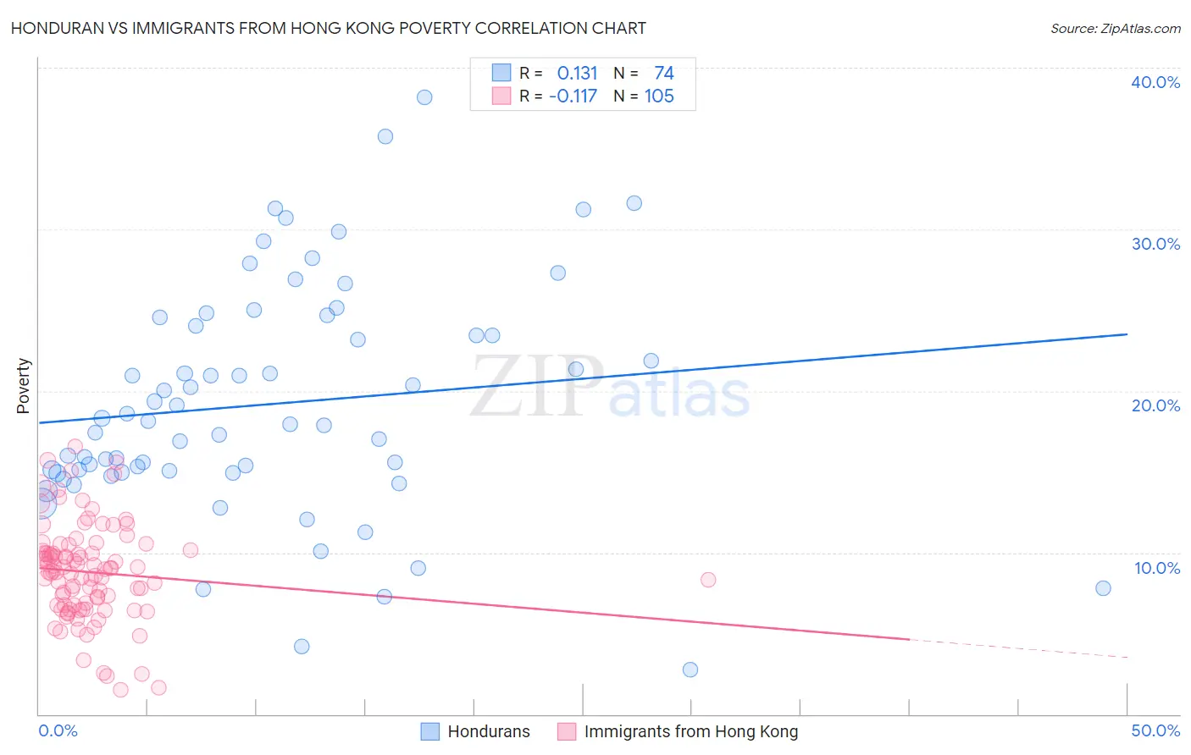This screenshot has width=1191, height=755.
Task: Click the N = 105 value in legend
Action: 644,96
